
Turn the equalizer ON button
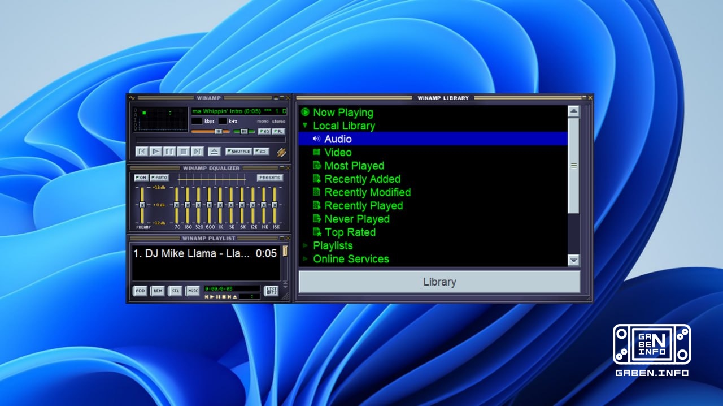tap(141, 178)
